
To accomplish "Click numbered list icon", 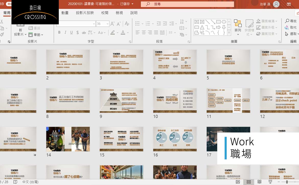I will coord(148,24).
